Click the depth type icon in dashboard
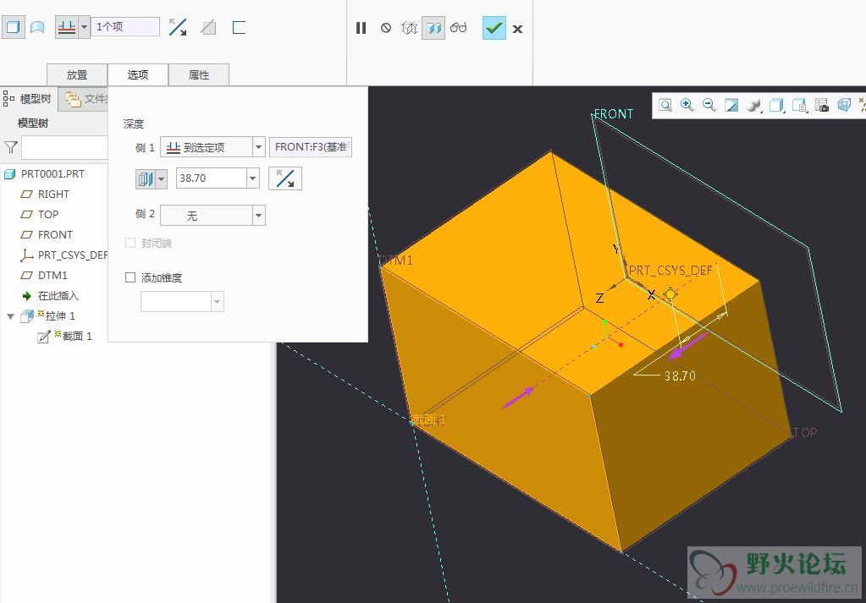 pos(67,27)
